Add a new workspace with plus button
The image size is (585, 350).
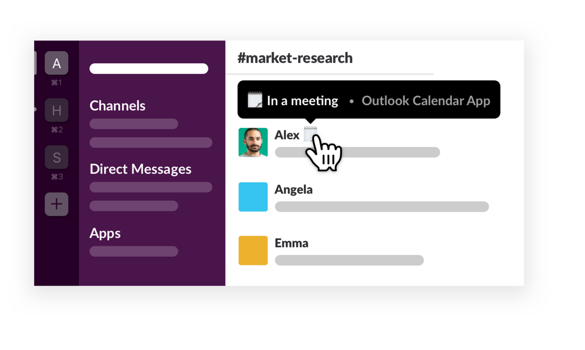point(57,204)
